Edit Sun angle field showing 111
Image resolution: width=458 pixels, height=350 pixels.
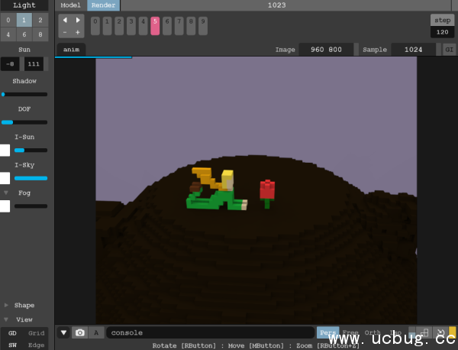[x=34, y=63]
